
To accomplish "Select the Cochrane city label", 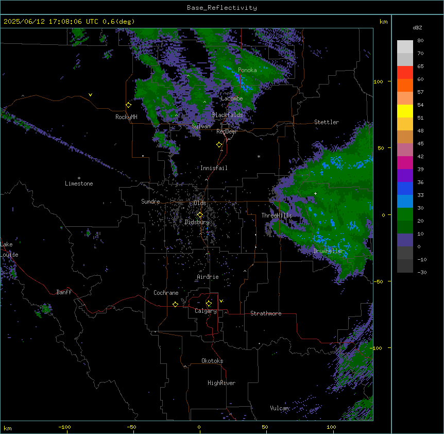I will click(166, 293).
